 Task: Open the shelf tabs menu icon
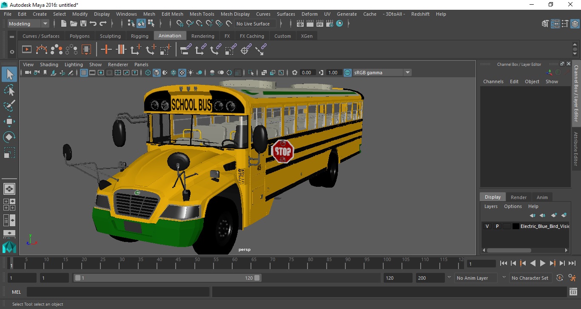(12, 37)
